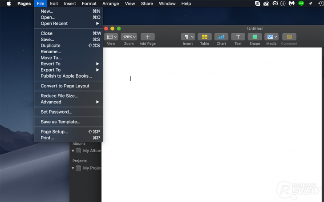This screenshot has height=202, width=324.
Task: Insert a Shape from the toolbar
Action: tap(255, 37)
